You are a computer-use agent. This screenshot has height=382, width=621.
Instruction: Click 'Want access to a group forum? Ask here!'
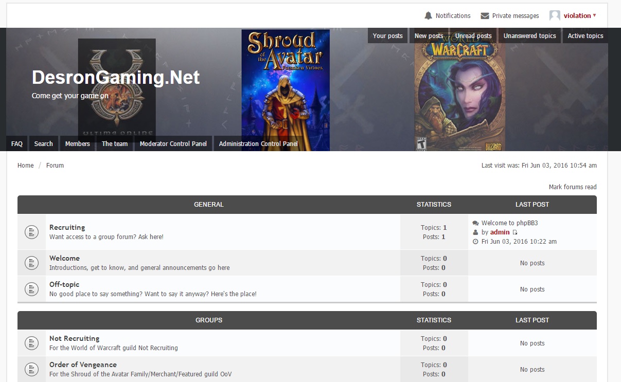coord(107,237)
